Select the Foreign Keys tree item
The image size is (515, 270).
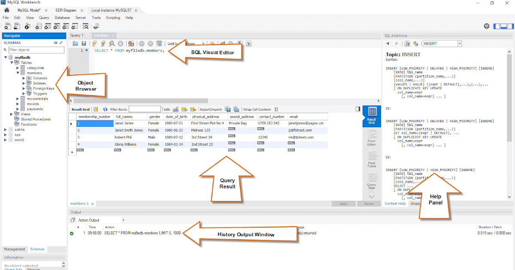(44, 88)
